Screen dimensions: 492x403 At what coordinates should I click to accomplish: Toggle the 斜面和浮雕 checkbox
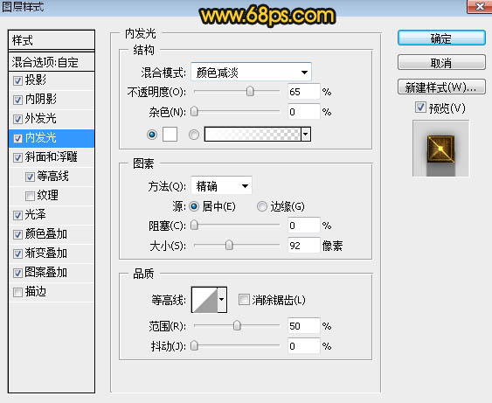pos(17,157)
